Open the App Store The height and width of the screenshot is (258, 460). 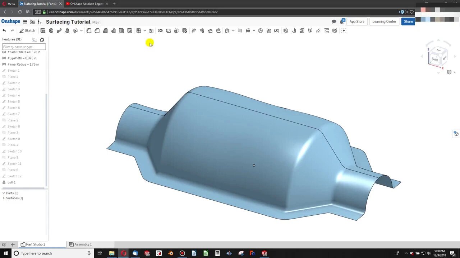(x=357, y=21)
